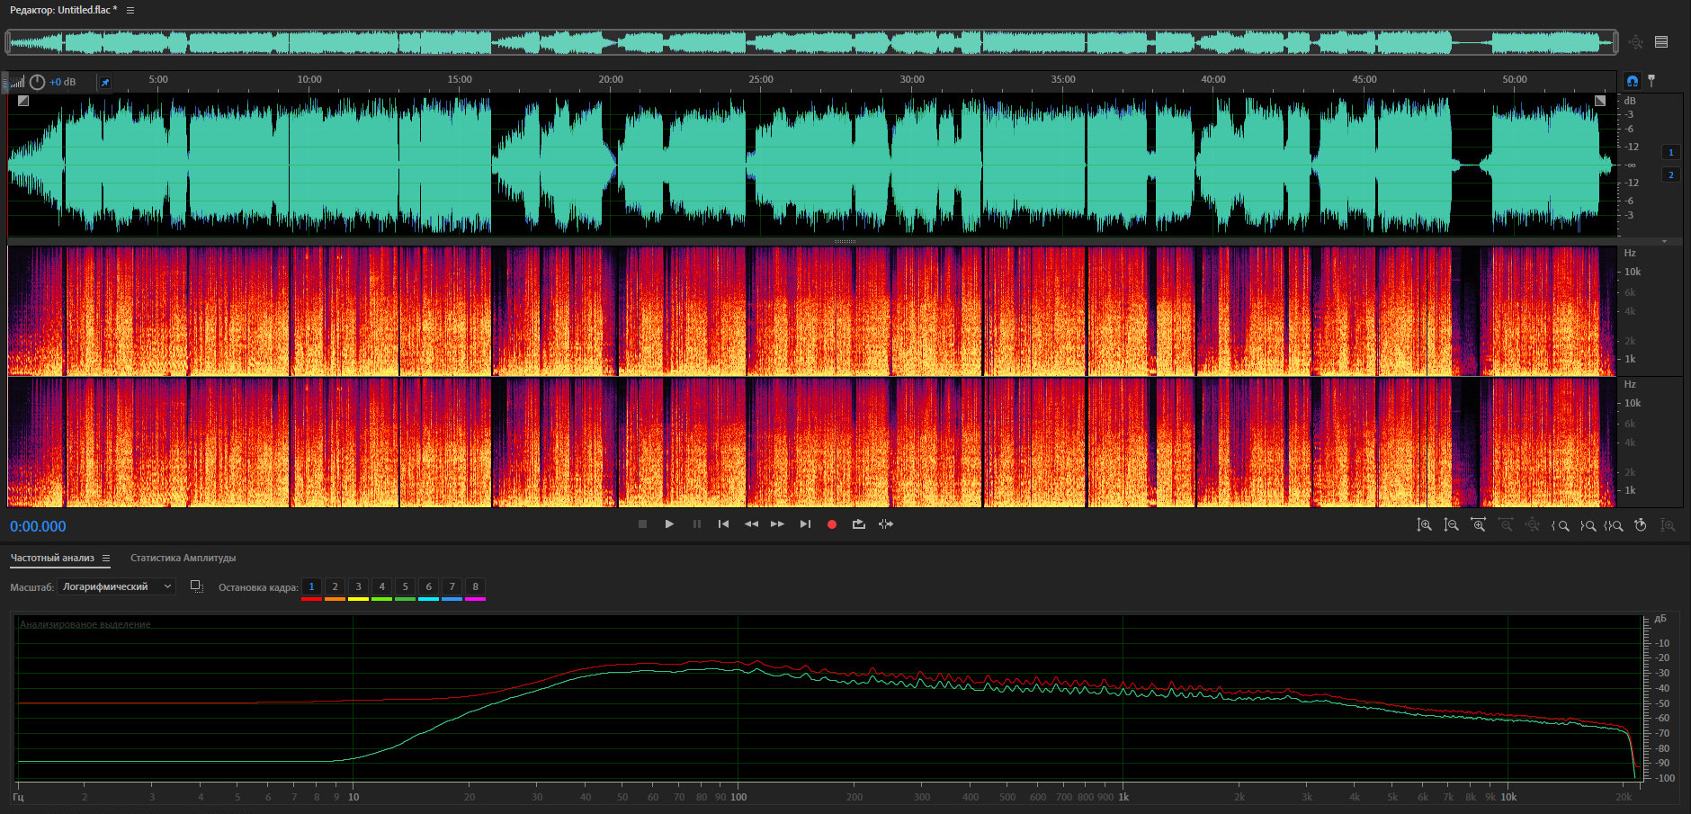Click Zoom In at In Point icon

(1561, 525)
